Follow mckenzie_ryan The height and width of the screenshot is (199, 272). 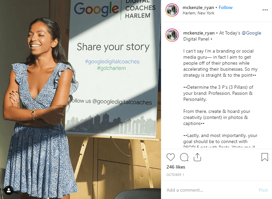[x=226, y=8]
